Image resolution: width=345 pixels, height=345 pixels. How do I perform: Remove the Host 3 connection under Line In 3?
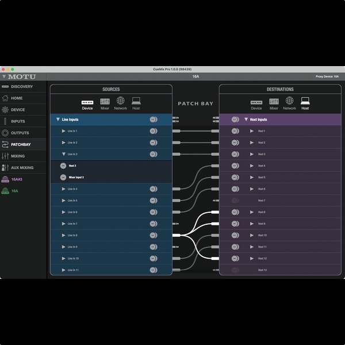click(63, 166)
